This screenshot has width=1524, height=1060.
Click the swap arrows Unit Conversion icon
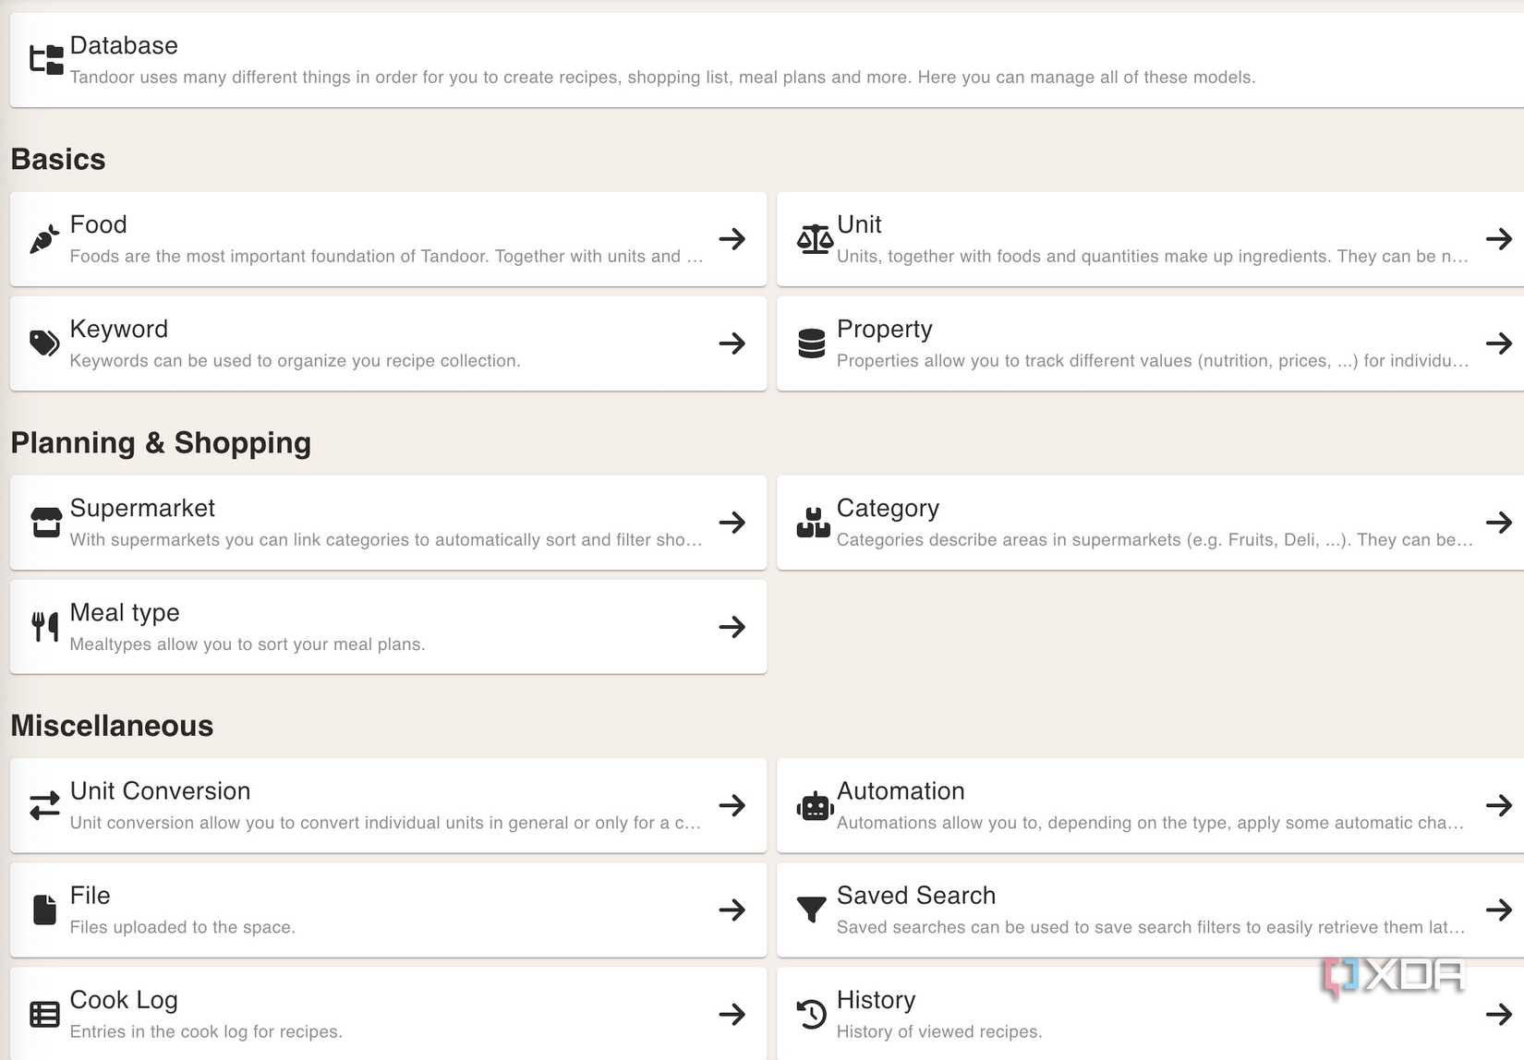(x=44, y=806)
